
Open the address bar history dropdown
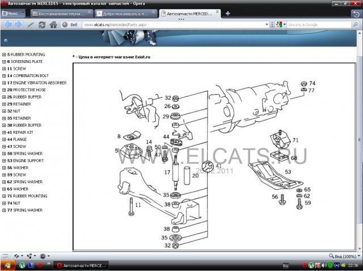point(267,24)
